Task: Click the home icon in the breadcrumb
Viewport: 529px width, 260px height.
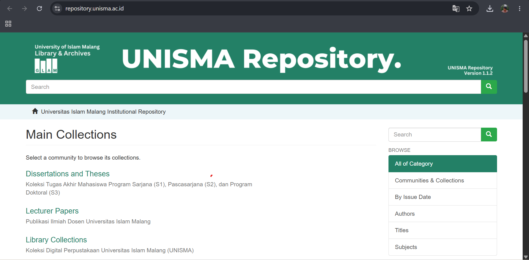Action: tap(35, 111)
